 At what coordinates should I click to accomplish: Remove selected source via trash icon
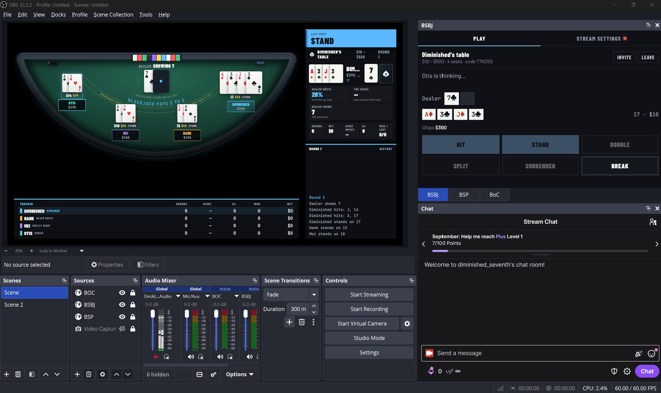89,374
